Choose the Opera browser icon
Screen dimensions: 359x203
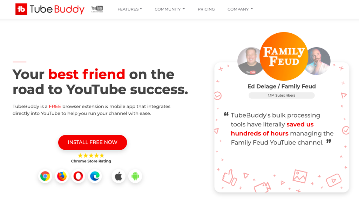(x=78, y=176)
